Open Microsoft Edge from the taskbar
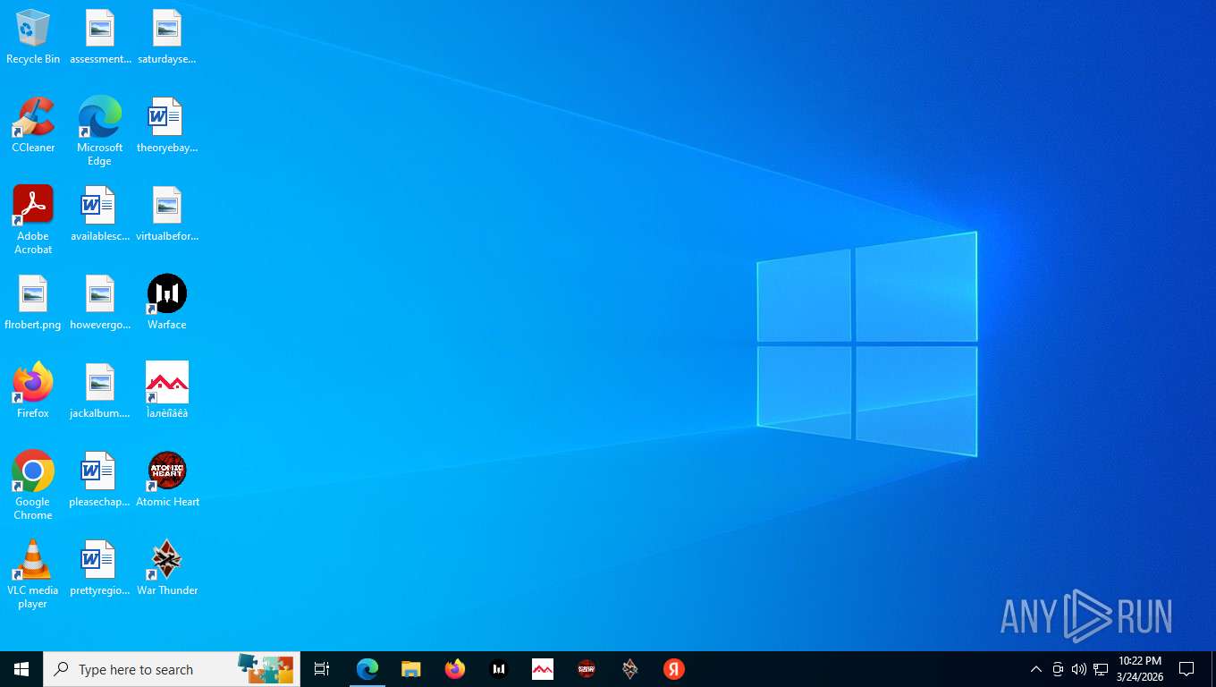Screen dimensions: 1216x687 coord(367,669)
